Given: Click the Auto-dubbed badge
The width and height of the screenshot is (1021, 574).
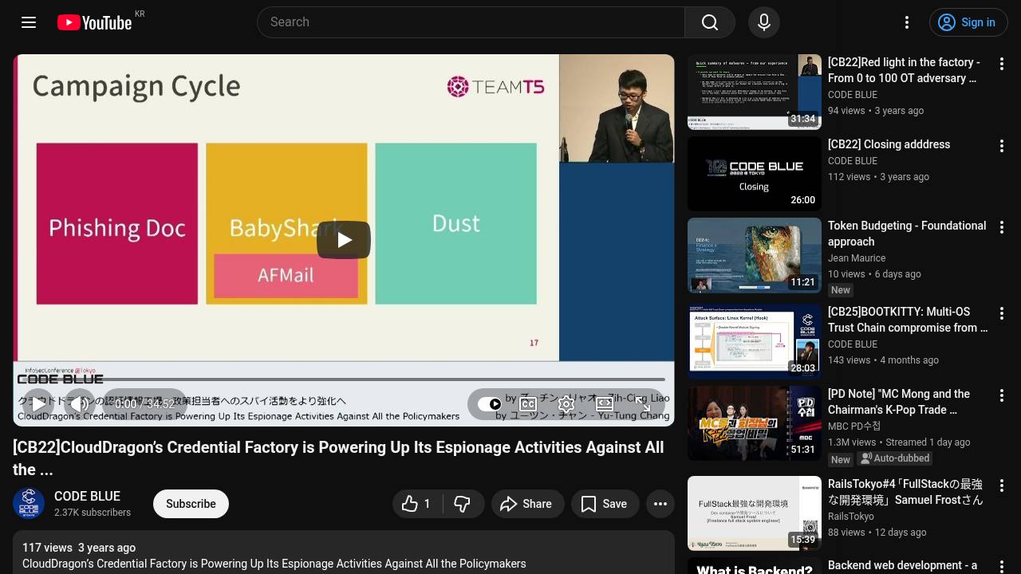Looking at the screenshot, I should 895,458.
